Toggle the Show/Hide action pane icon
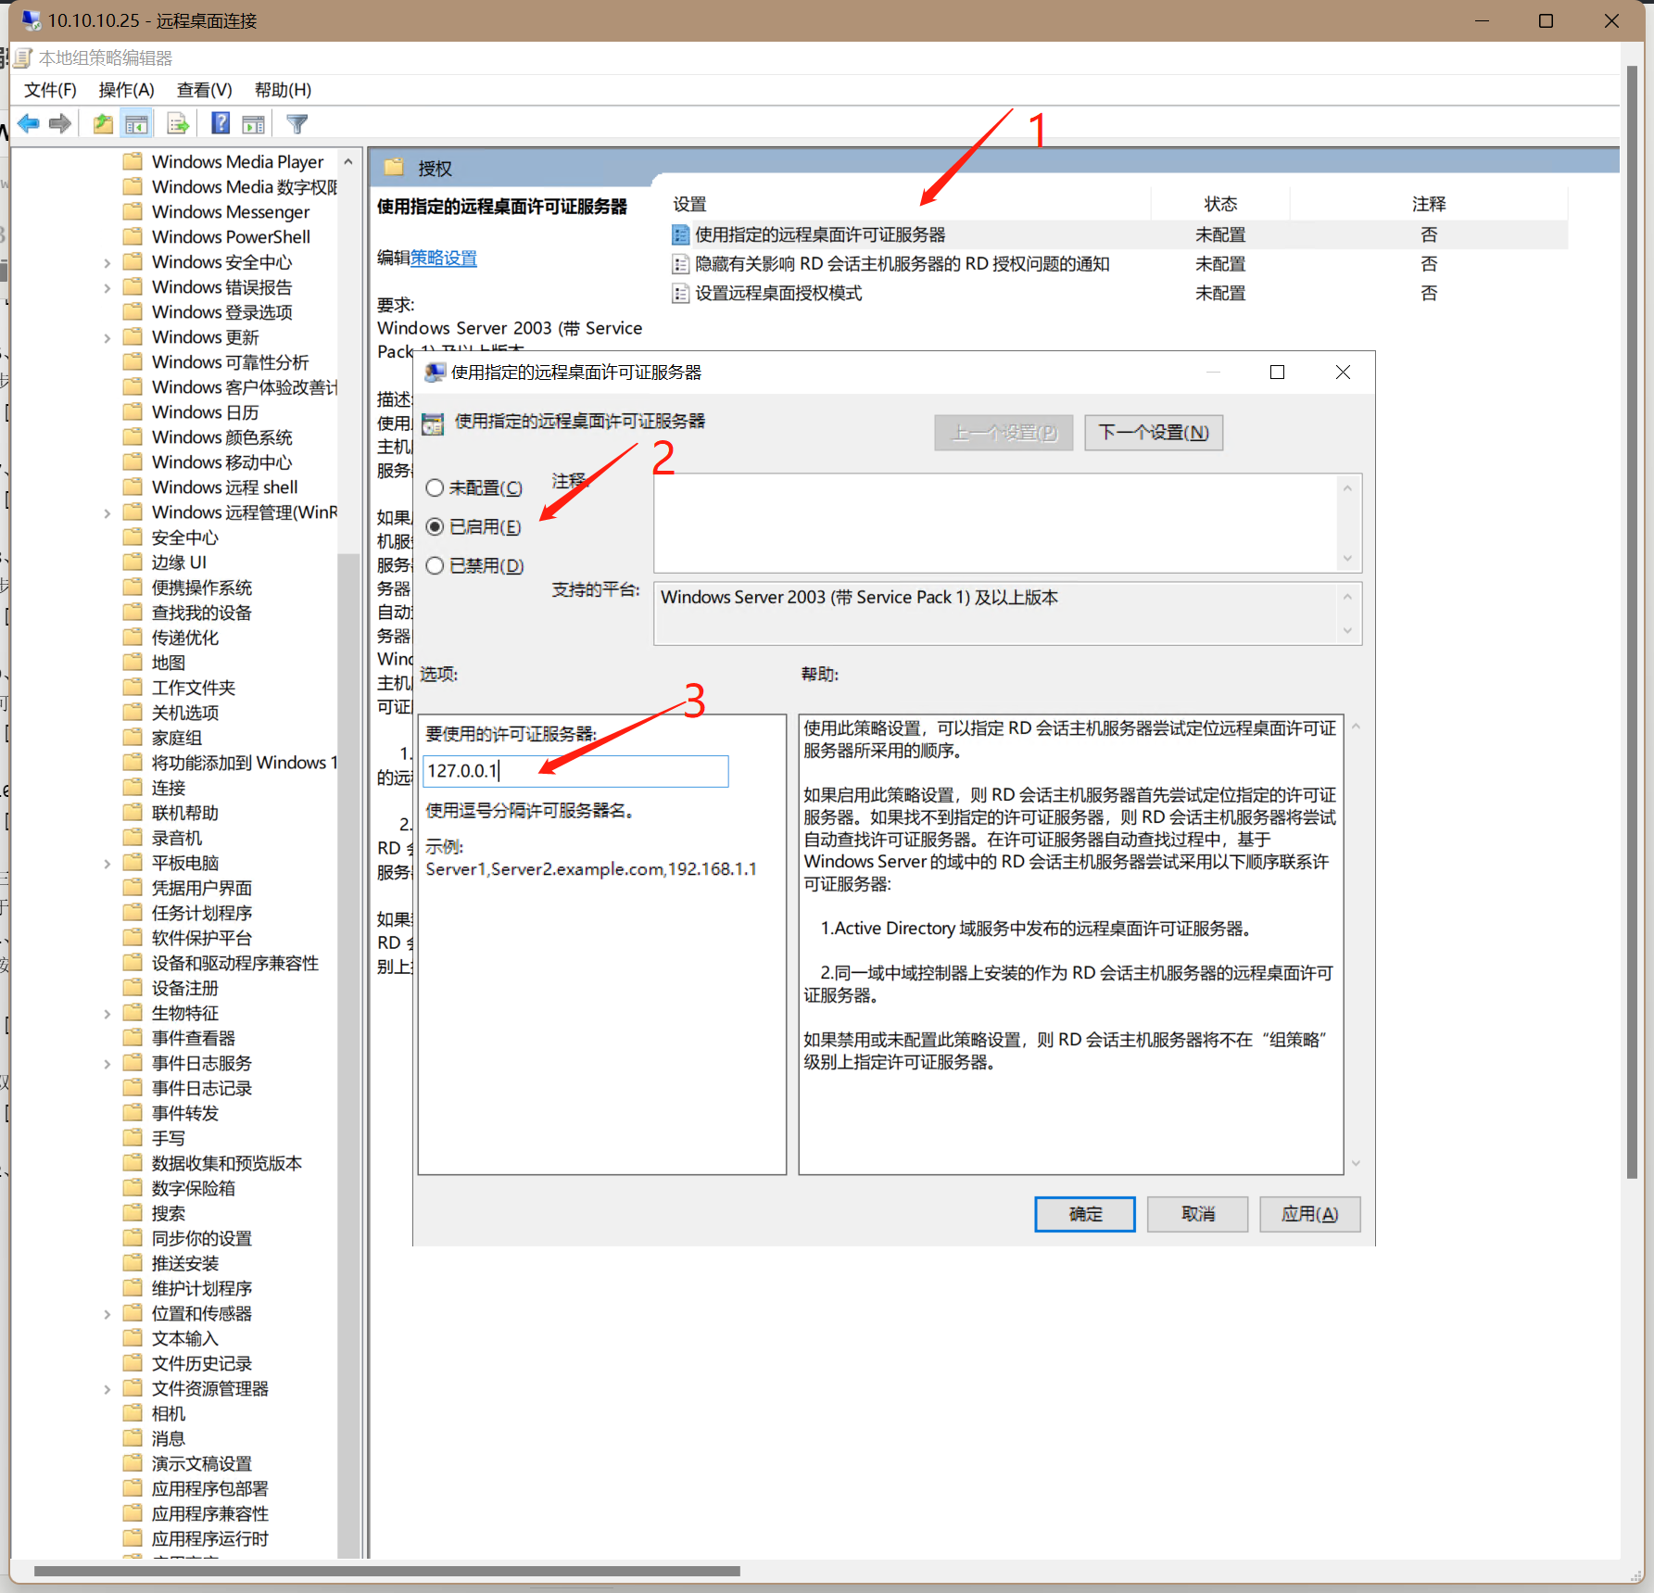The width and height of the screenshot is (1654, 1593). [x=253, y=123]
